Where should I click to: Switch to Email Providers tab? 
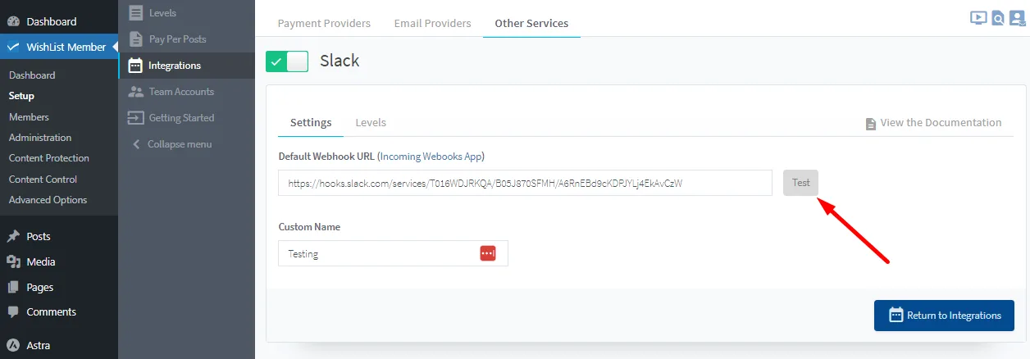pyautogui.click(x=432, y=23)
